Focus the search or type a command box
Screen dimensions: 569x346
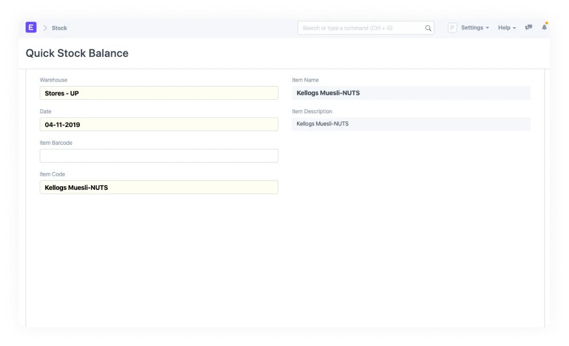pyautogui.click(x=362, y=28)
